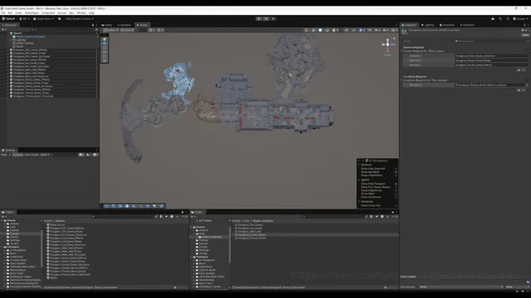Select the View hand tool in Scene
The width and height of the screenshot is (531, 298).
[105, 39]
